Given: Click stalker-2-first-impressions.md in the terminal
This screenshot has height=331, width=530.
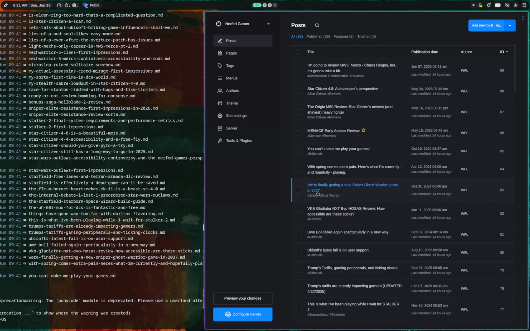Looking at the screenshot, I should click(66, 127).
